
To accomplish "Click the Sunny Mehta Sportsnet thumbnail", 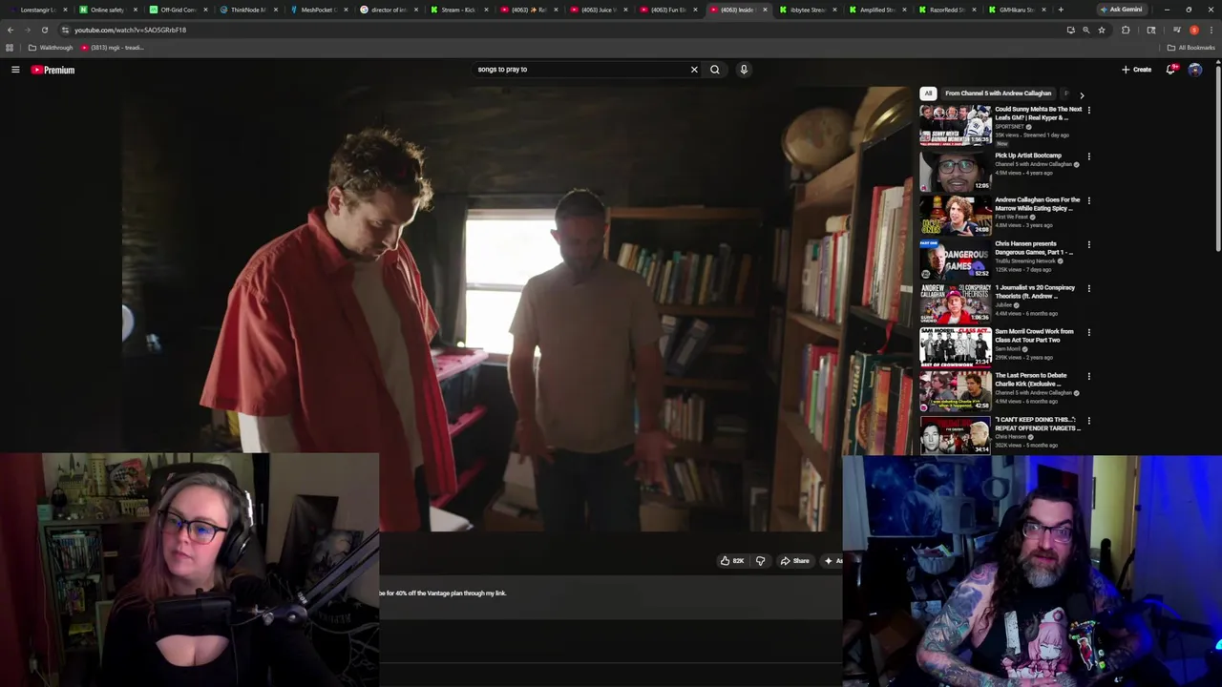I will coord(955,124).
